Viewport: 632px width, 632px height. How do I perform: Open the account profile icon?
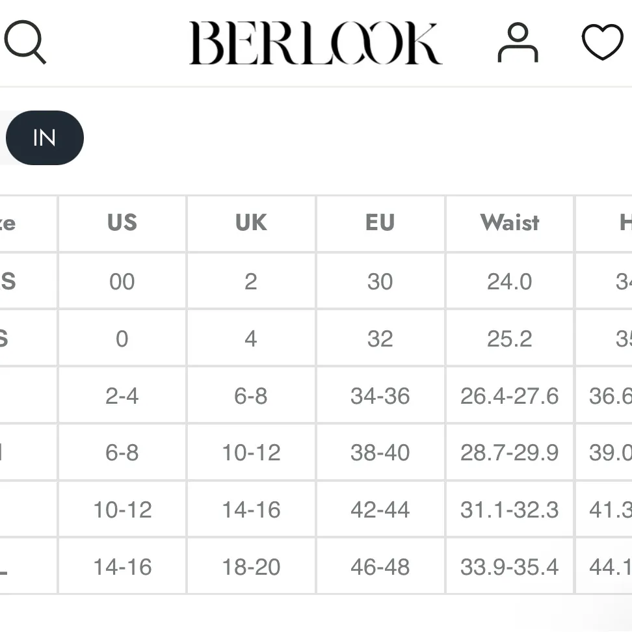tap(518, 43)
